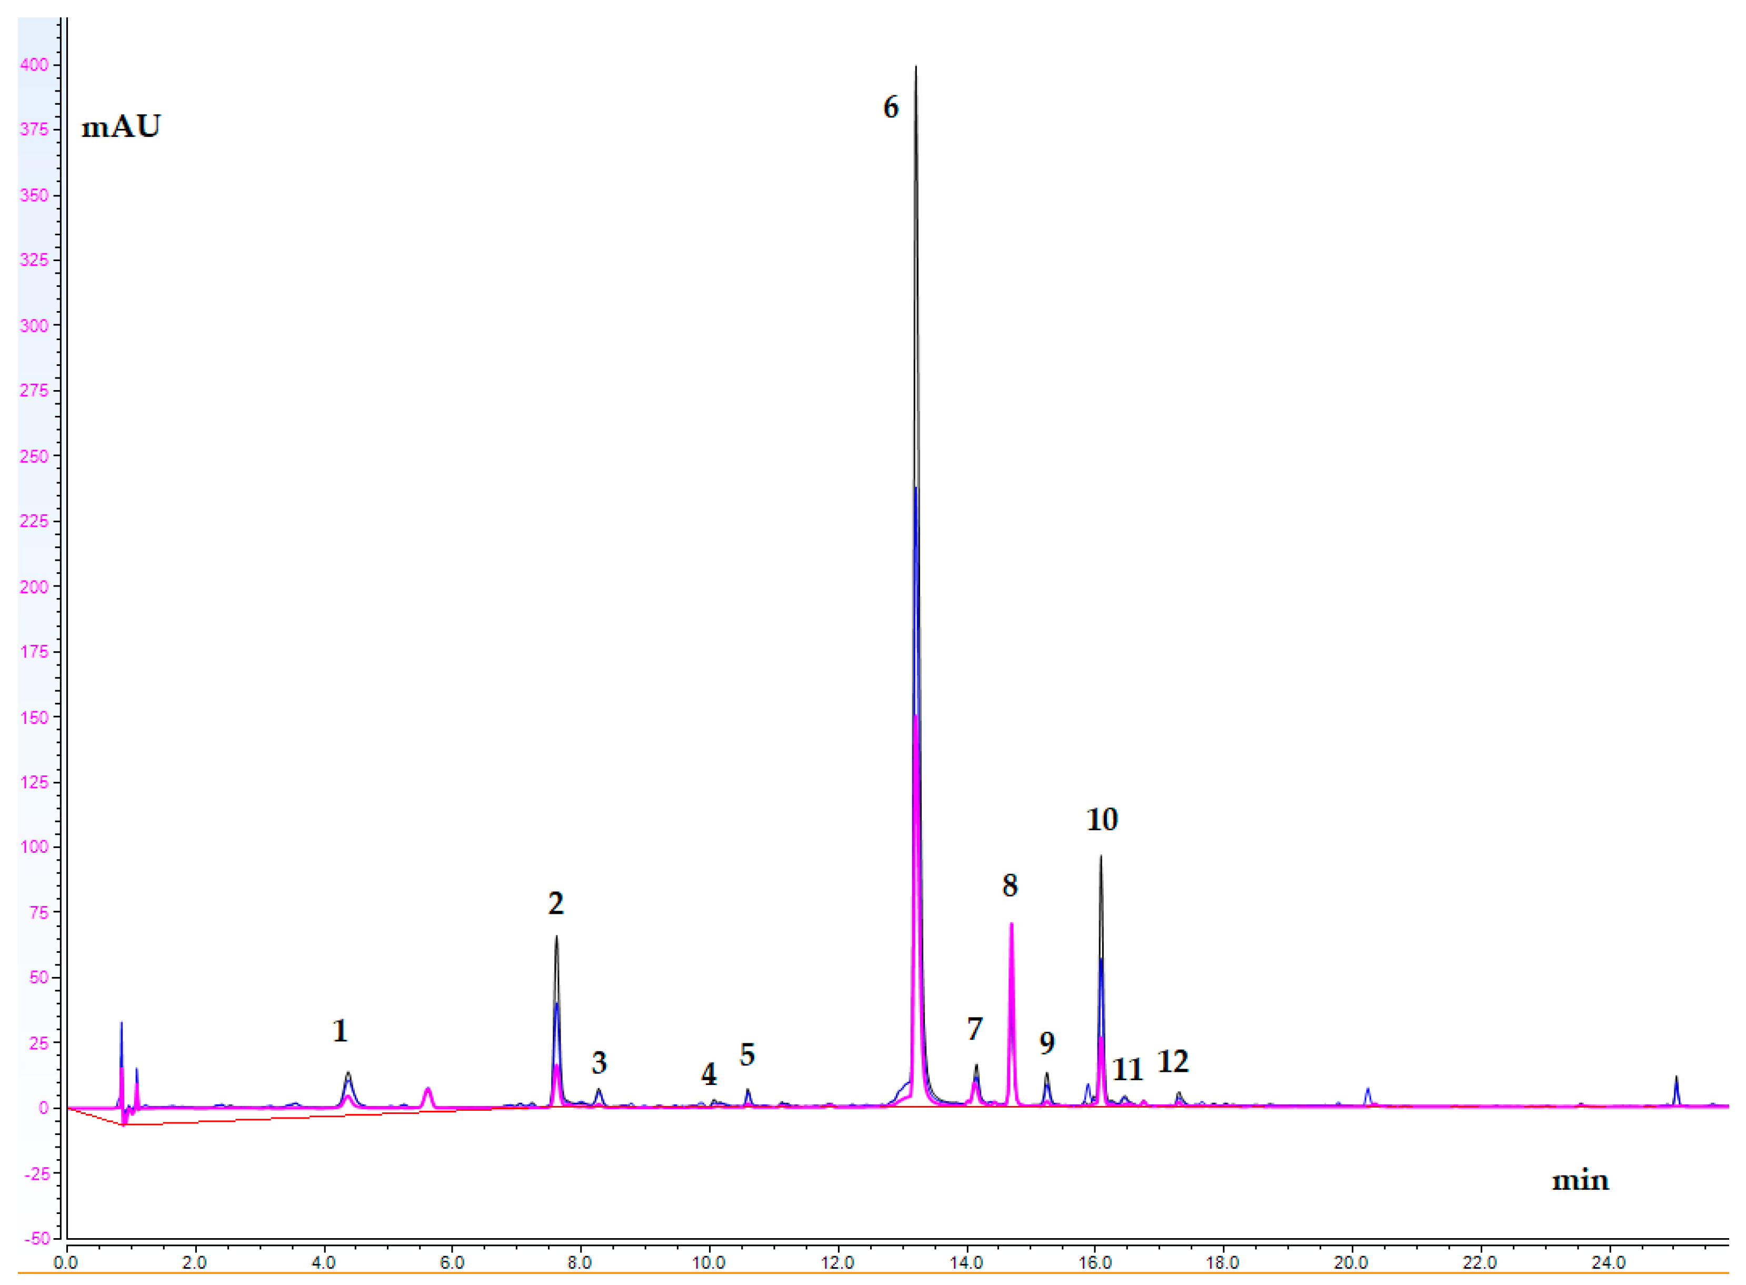
Task: Click the apex of the tallest black peak
Action: [x=915, y=67]
